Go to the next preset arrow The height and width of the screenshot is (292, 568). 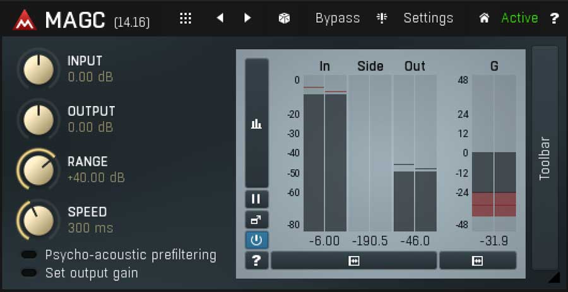[247, 18]
